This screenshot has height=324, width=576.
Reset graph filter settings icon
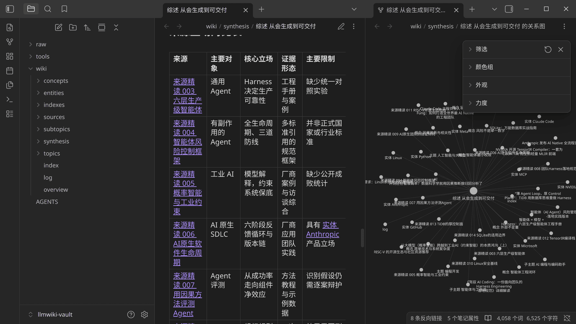tap(548, 49)
